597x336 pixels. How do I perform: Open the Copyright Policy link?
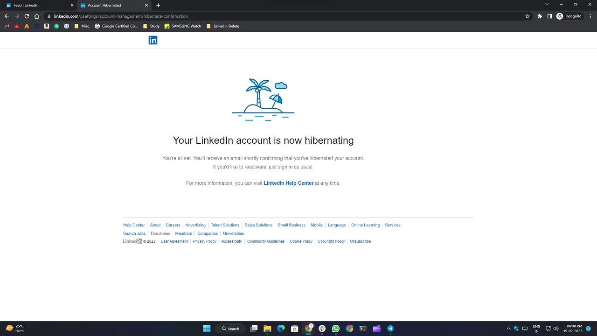(331, 241)
